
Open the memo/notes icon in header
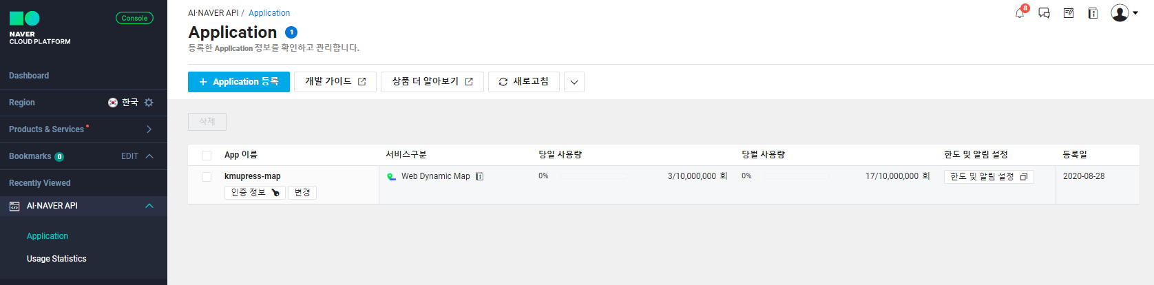[1069, 13]
